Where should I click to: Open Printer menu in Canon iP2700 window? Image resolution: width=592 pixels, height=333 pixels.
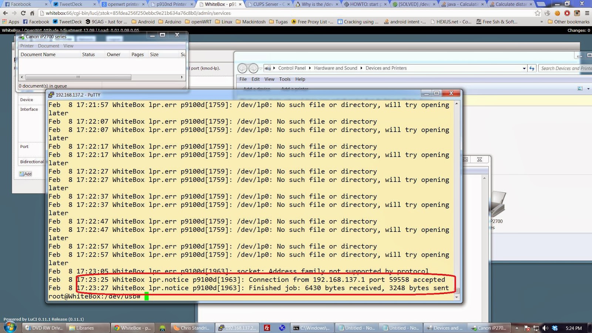[x=27, y=46]
